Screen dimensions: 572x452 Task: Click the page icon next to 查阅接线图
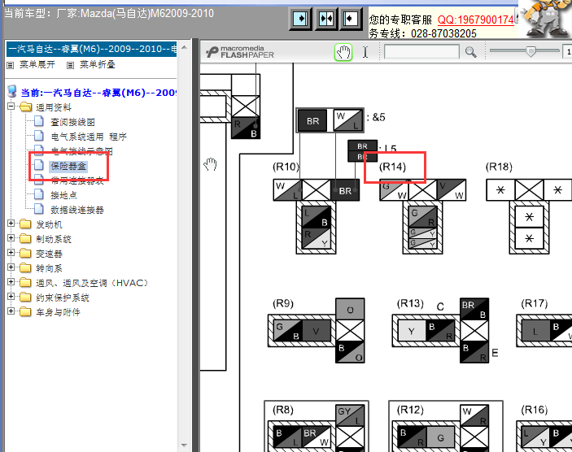(x=39, y=121)
